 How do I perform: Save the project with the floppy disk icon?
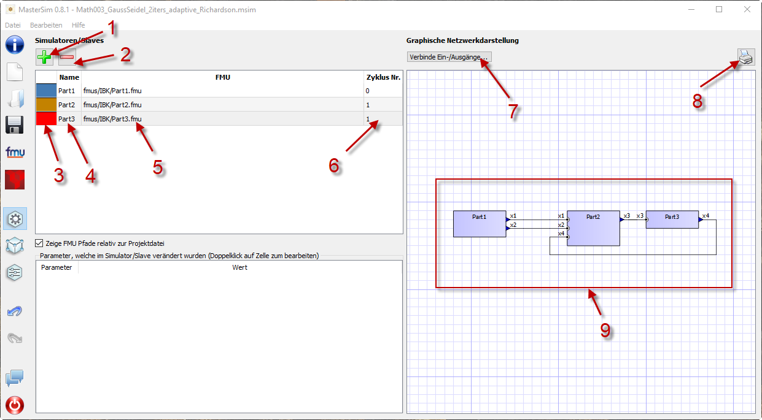(x=15, y=124)
